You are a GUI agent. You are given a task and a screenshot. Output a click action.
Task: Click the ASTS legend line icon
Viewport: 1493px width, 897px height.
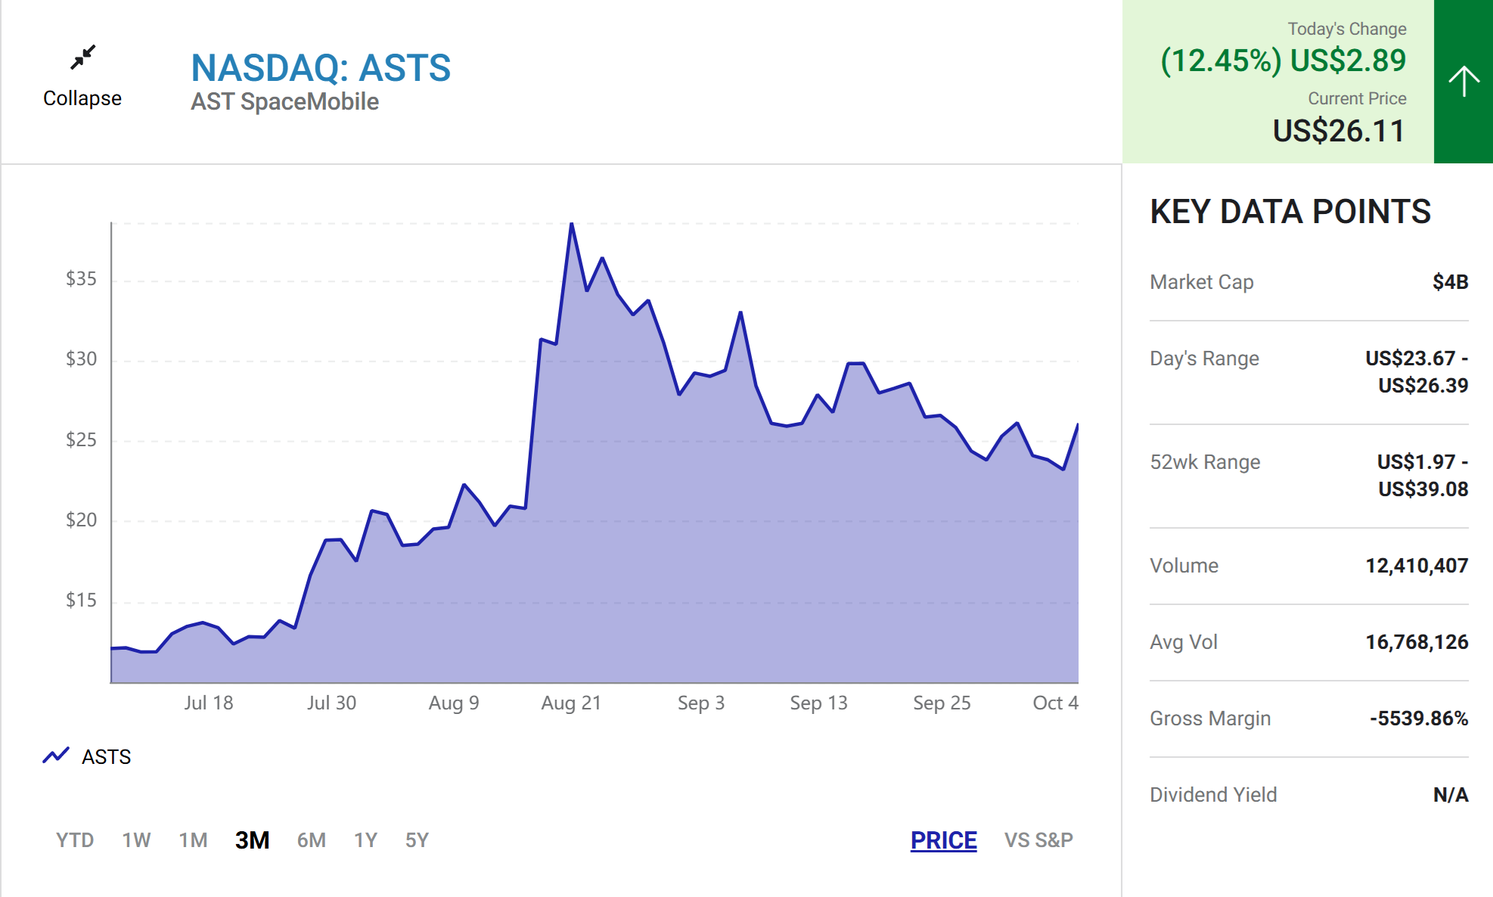pyautogui.click(x=56, y=756)
